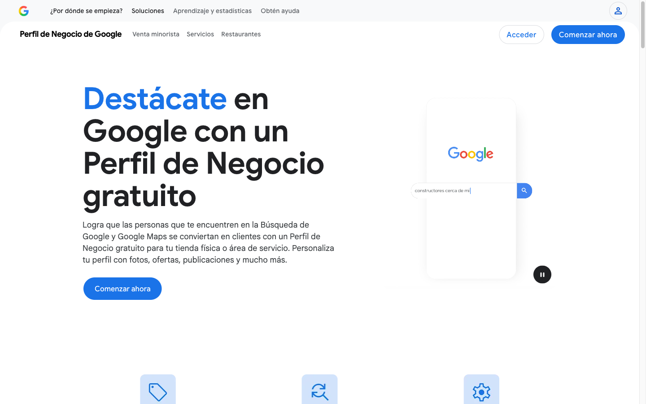
Task: Go to Venta minorista section
Action: [x=156, y=34]
